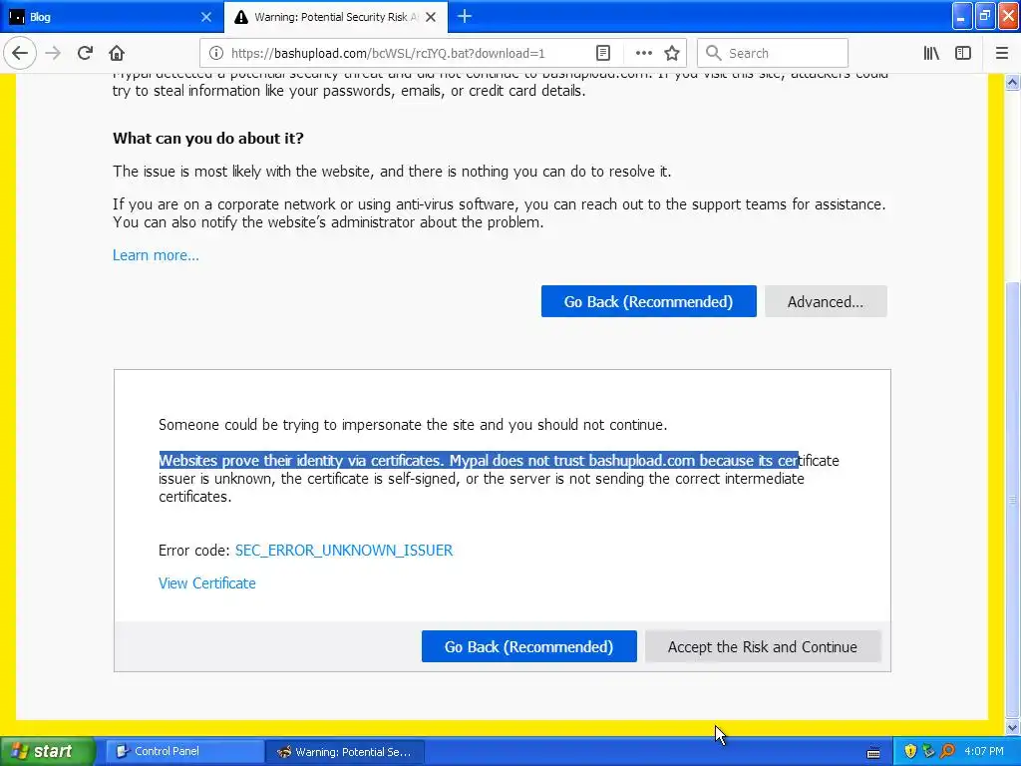Open View Certificate link
1021x766 pixels.
[207, 583]
